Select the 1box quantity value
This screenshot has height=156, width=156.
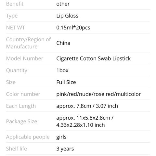(x=62, y=71)
